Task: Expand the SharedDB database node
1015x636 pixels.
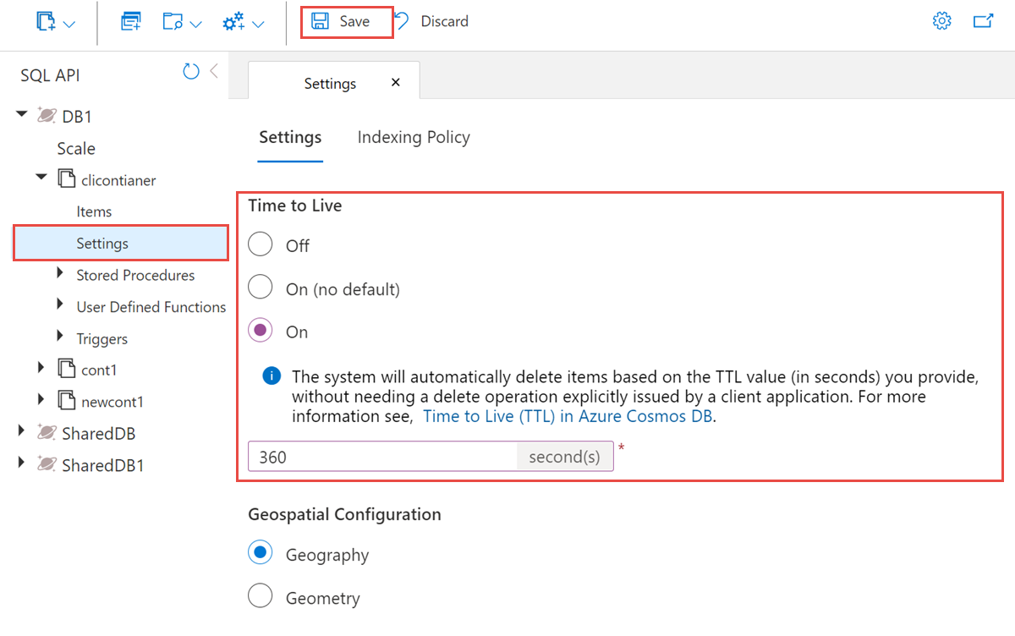Action: [22, 432]
